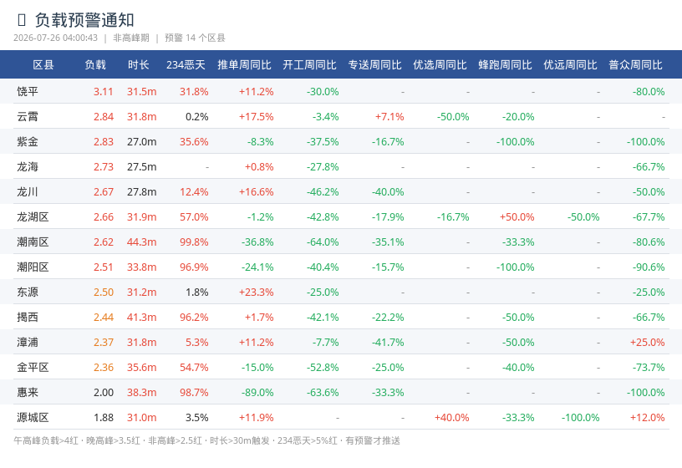
Task: Click 潮南区 duration 44.3m
Action: 142,242
